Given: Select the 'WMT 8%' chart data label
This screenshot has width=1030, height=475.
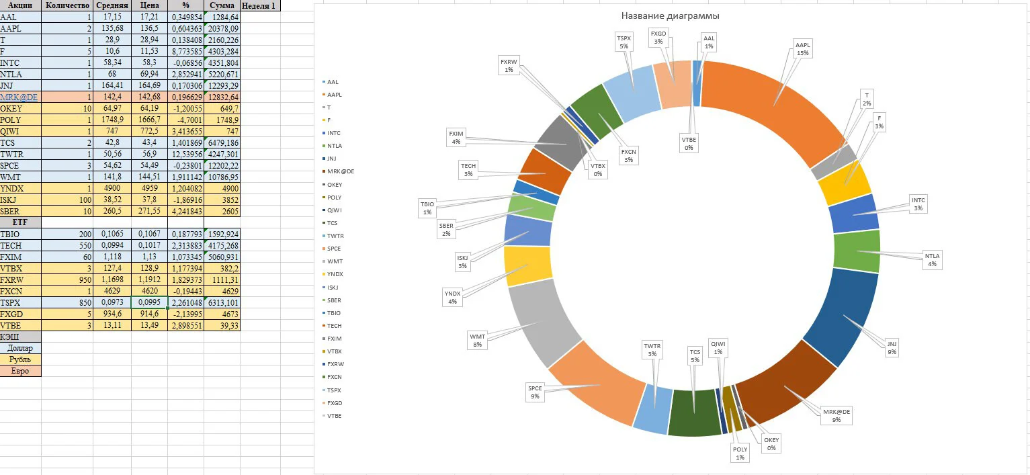Looking at the screenshot, I should (x=477, y=340).
